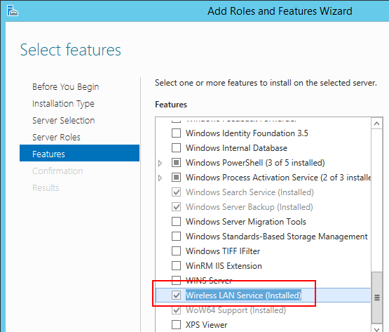Image resolution: width=389 pixels, height=332 pixels.
Task: Click the disabled Results step
Action: [x=46, y=188]
